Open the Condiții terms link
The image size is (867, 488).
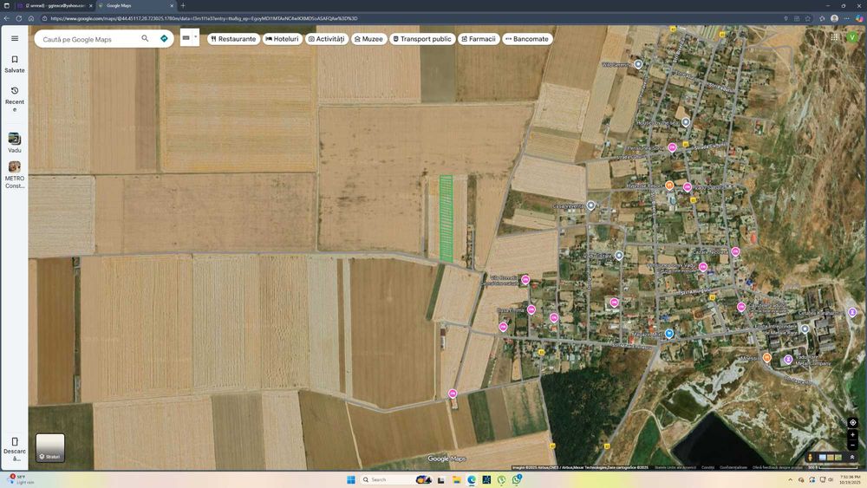point(707,467)
